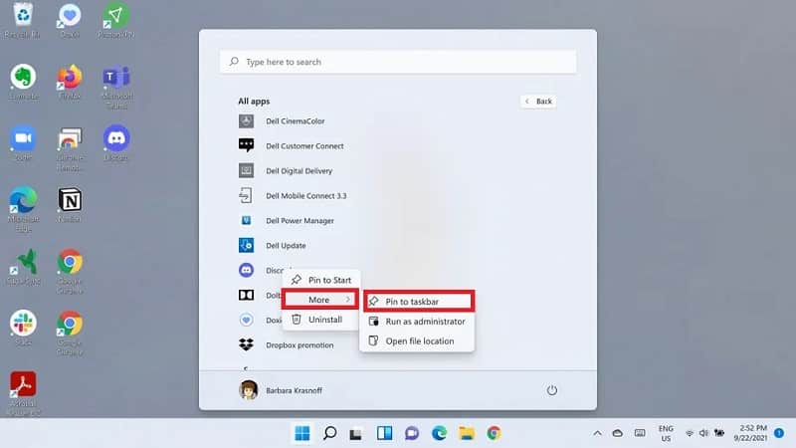This screenshot has width=796, height=448.
Task: Open ENG US language switcher
Action: (x=666, y=433)
